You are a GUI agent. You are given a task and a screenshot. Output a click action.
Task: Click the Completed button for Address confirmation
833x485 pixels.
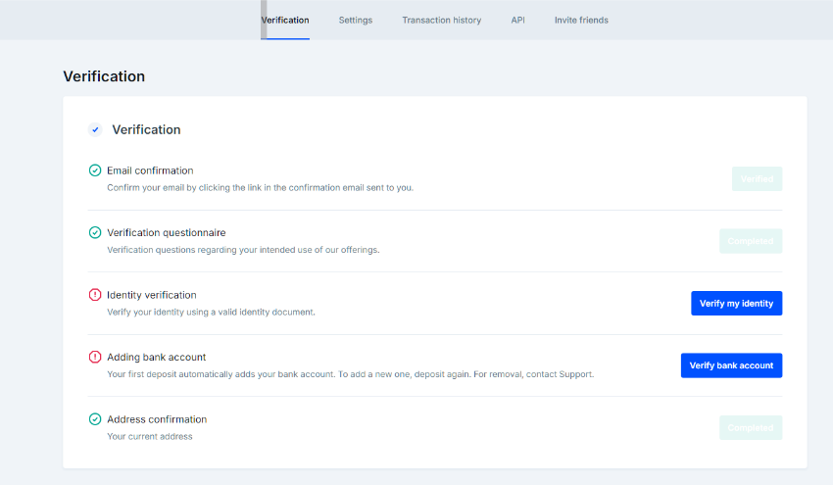[x=751, y=427]
